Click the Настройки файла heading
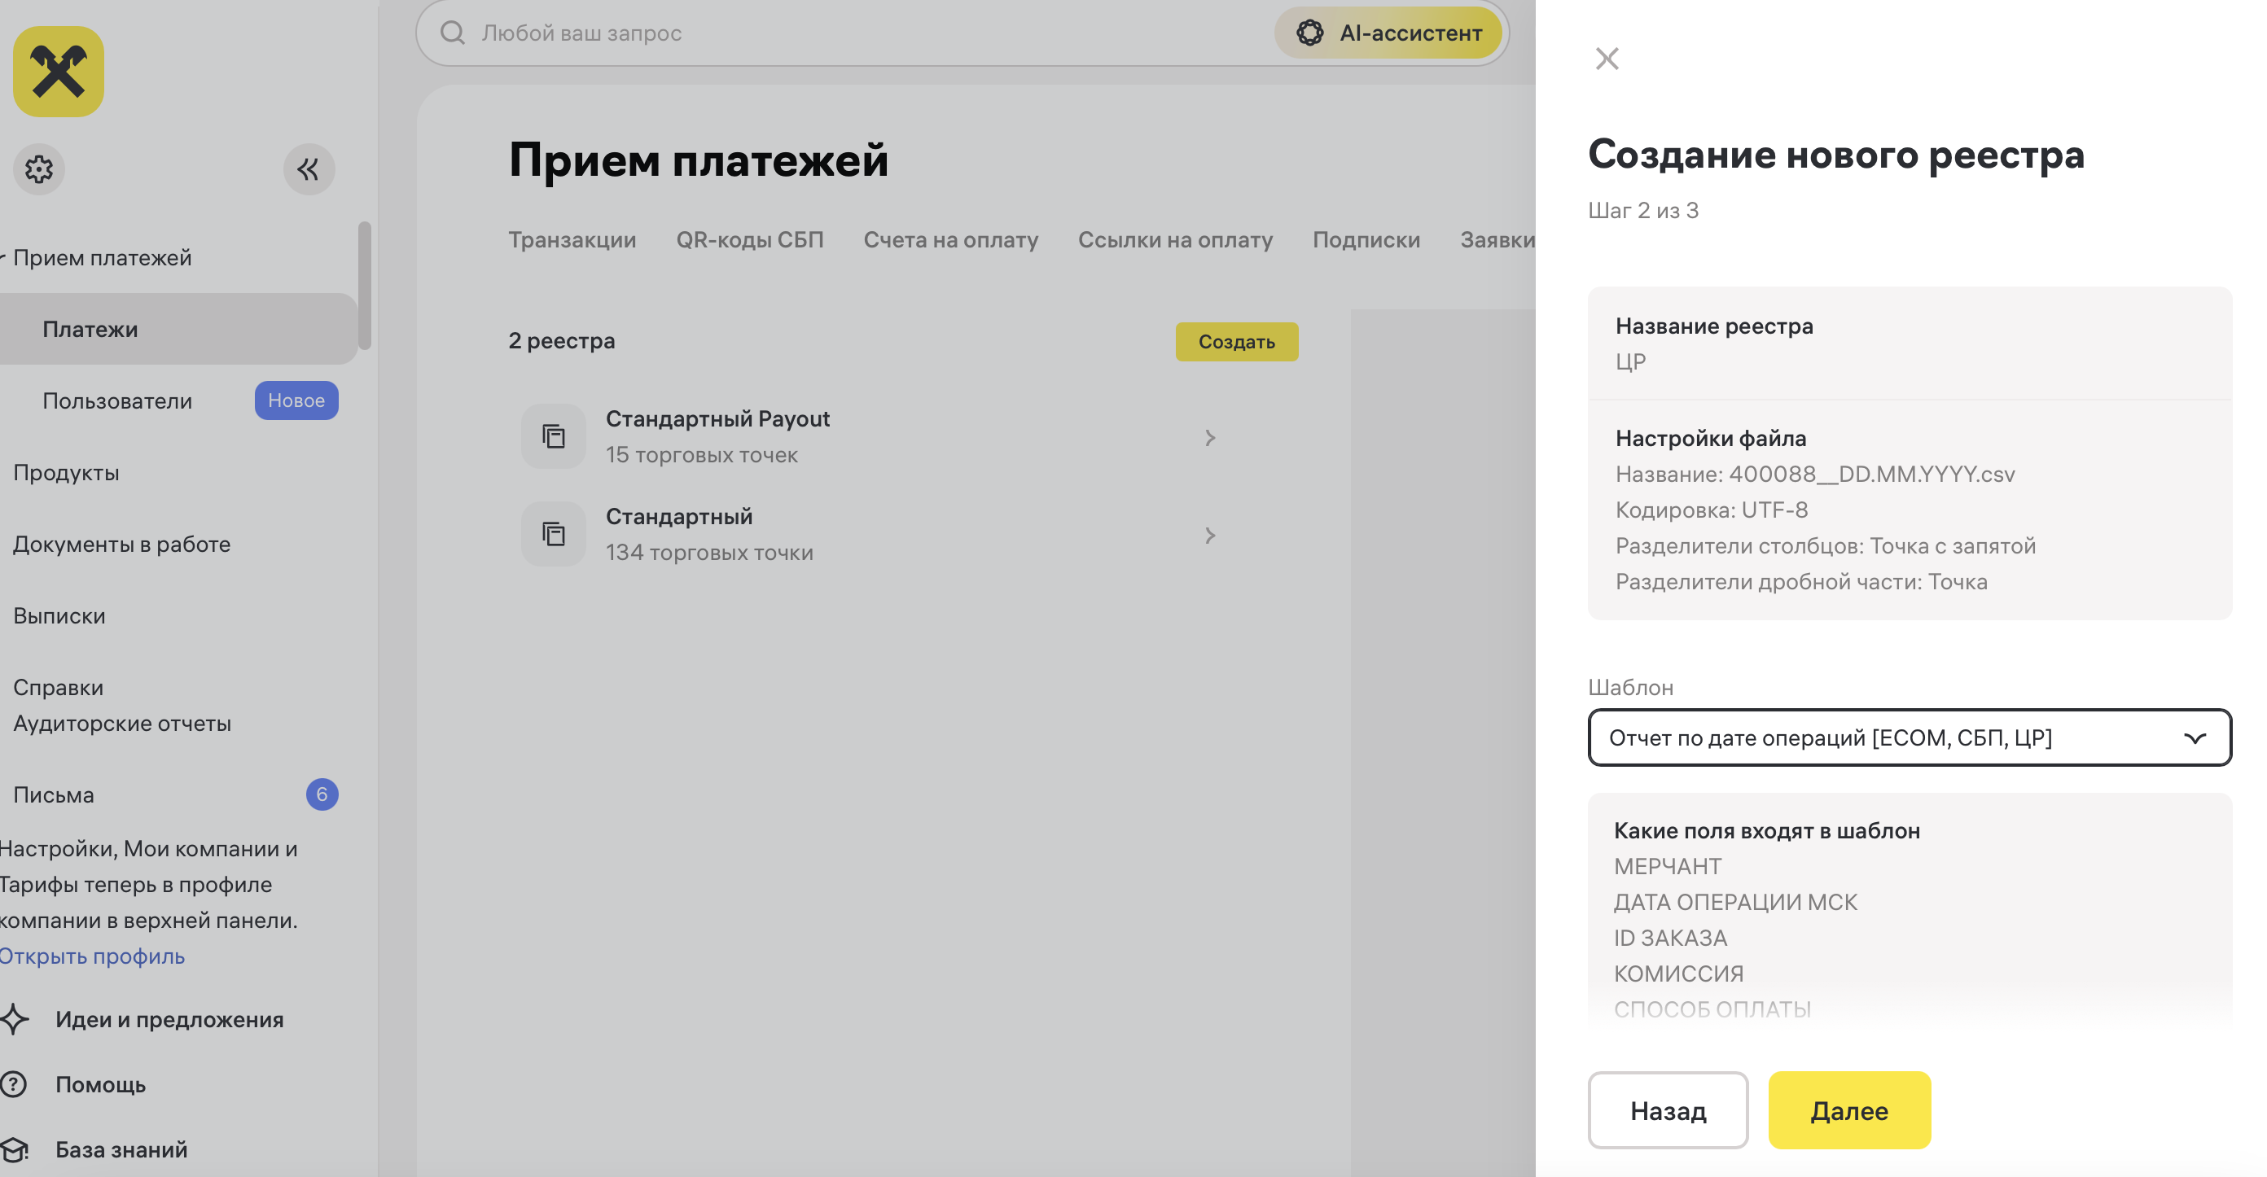 pos(1711,437)
